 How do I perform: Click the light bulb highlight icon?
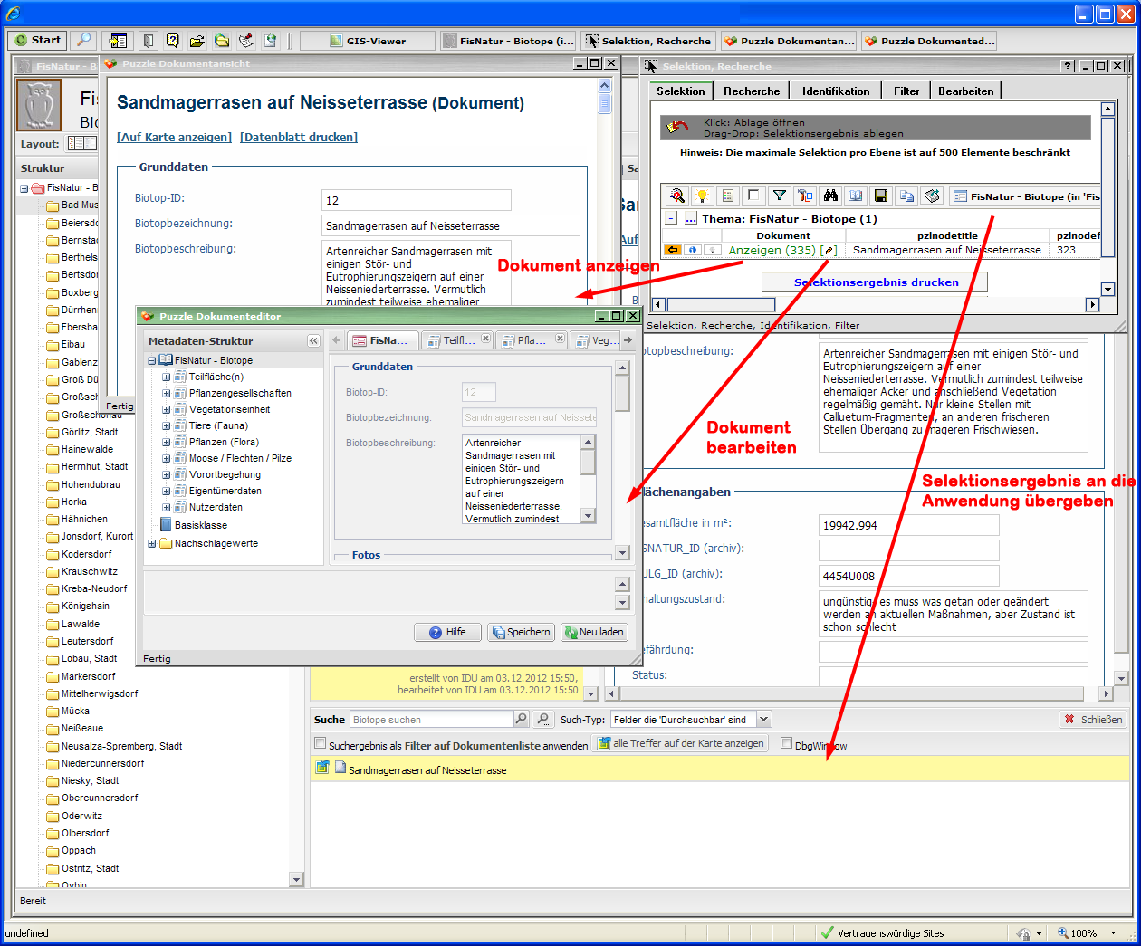(x=702, y=196)
